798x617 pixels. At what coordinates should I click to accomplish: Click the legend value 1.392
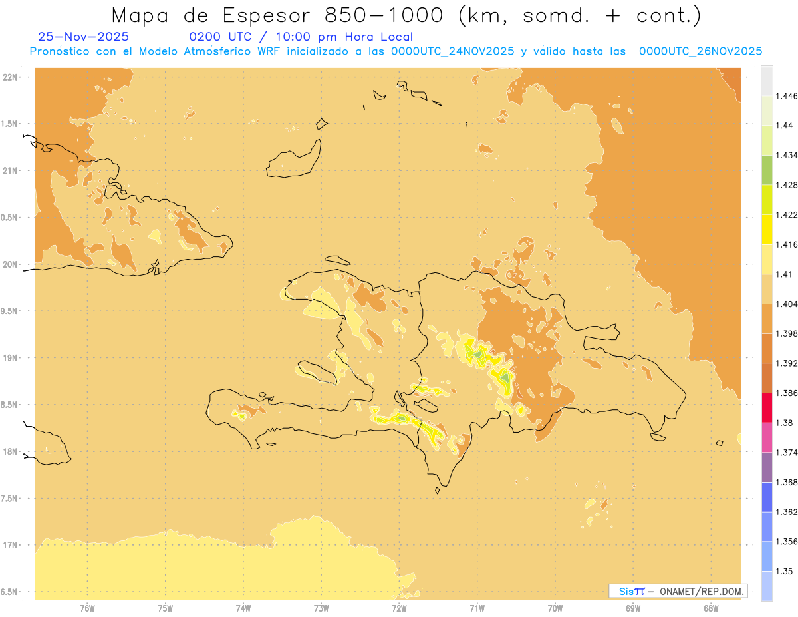787,363
